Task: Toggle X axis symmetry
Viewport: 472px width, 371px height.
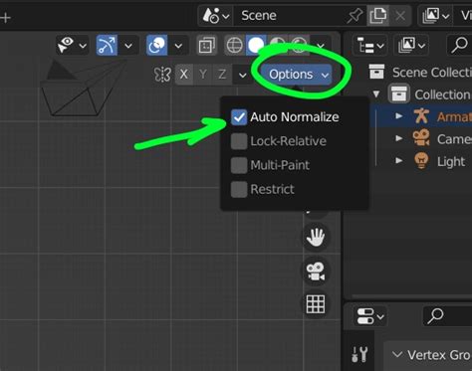Action: point(184,75)
